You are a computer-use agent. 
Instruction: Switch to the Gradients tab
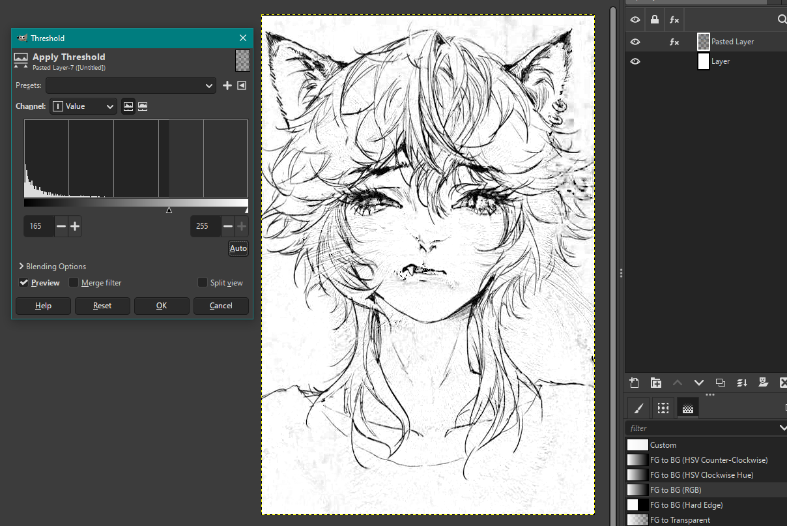pos(687,408)
